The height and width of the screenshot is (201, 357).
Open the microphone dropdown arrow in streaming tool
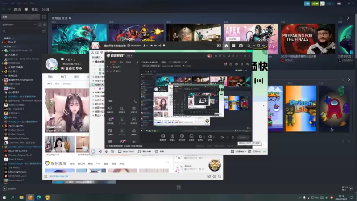204,137
